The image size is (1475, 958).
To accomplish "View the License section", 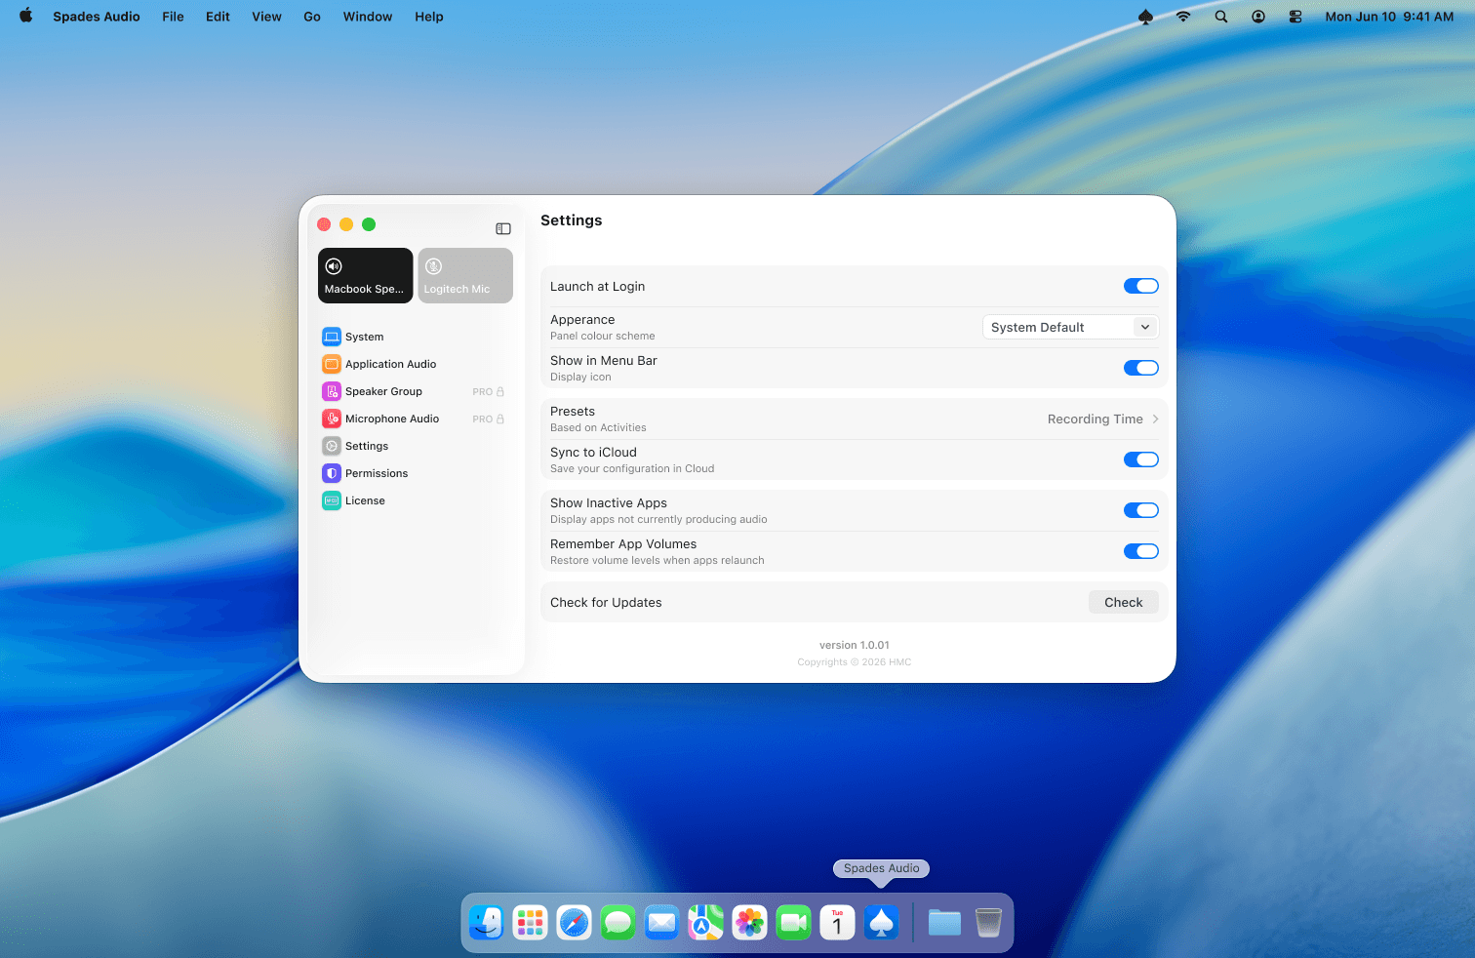I will click(x=333, y=500).
